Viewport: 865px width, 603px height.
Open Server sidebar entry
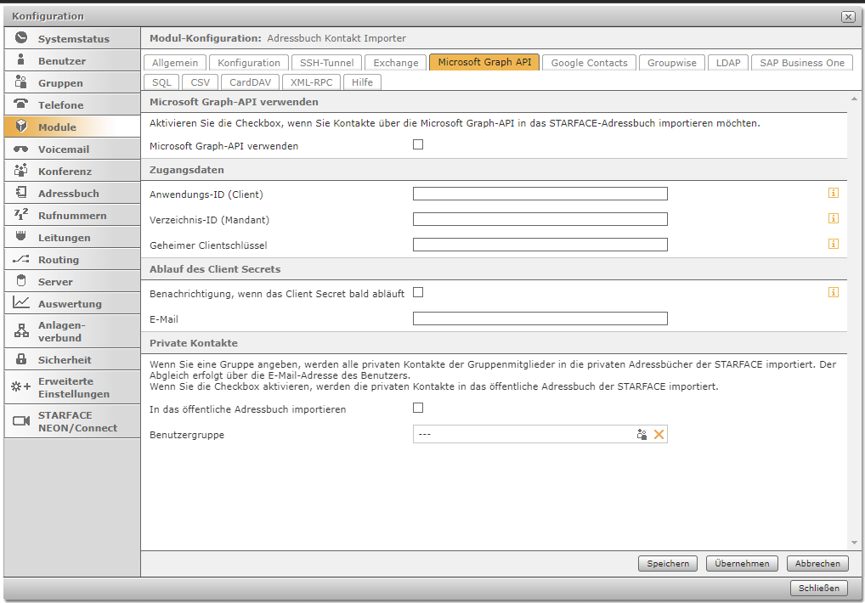tap(72, 281)
